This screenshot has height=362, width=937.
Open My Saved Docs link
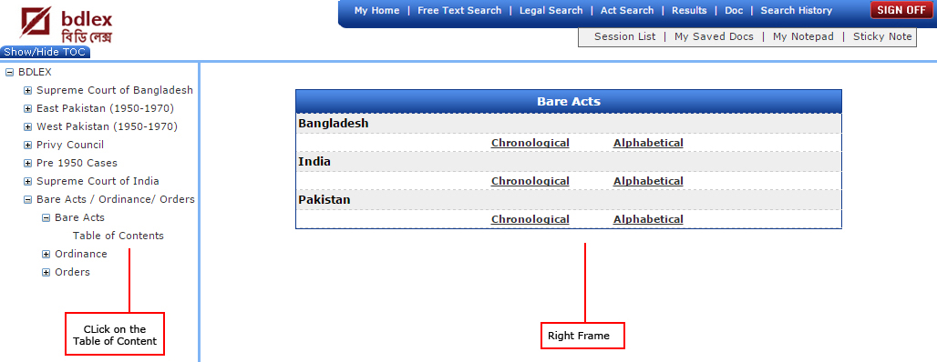pos(714,36)
